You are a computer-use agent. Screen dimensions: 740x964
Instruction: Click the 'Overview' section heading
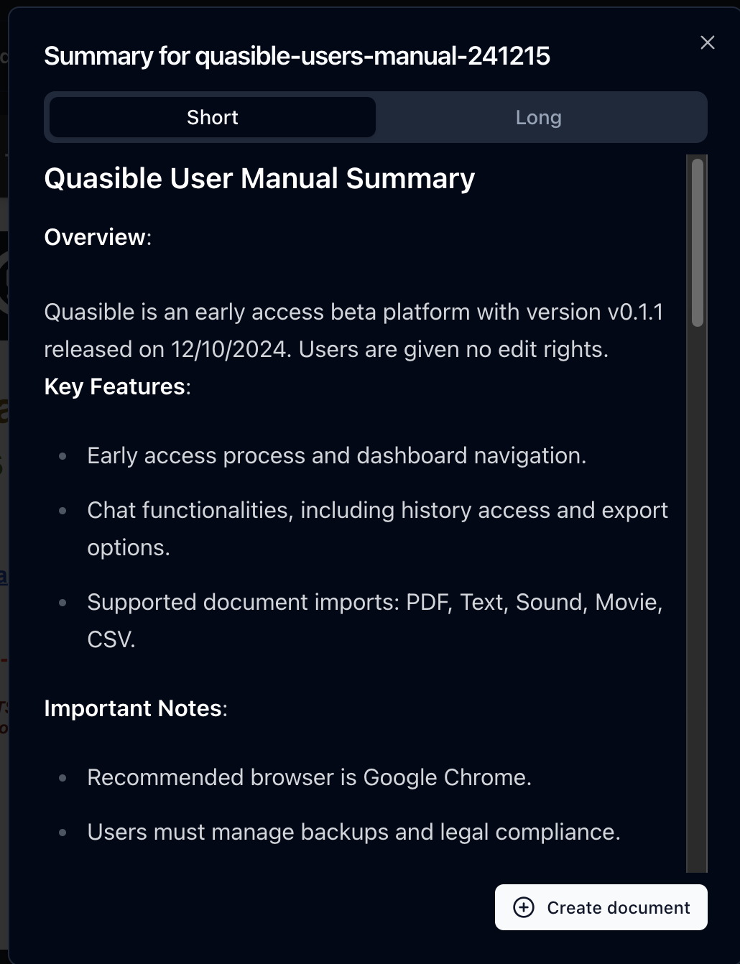pyautogui.click(x=95, y=237)
